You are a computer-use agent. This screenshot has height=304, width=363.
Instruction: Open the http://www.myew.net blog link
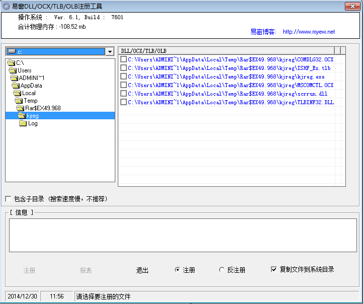click(x=309, y=32)
